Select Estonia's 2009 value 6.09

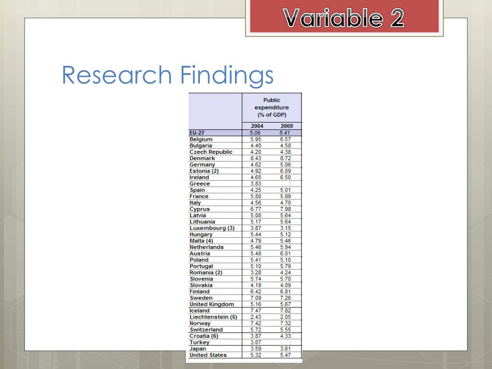(285, 171)
